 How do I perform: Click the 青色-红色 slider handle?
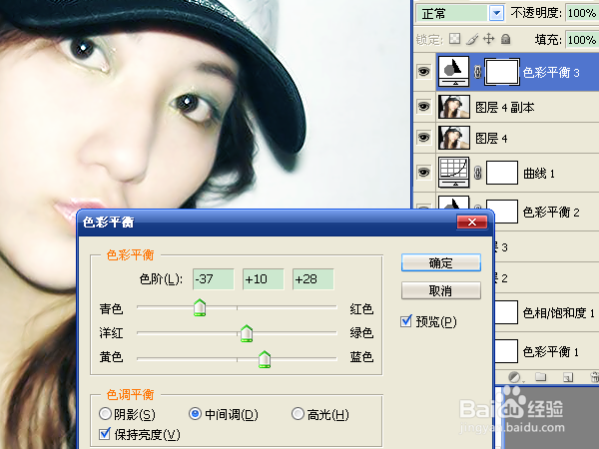pos(200,307)
